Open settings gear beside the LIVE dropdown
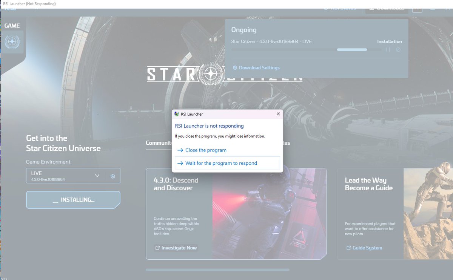453x280 pixels. (112, 176)
